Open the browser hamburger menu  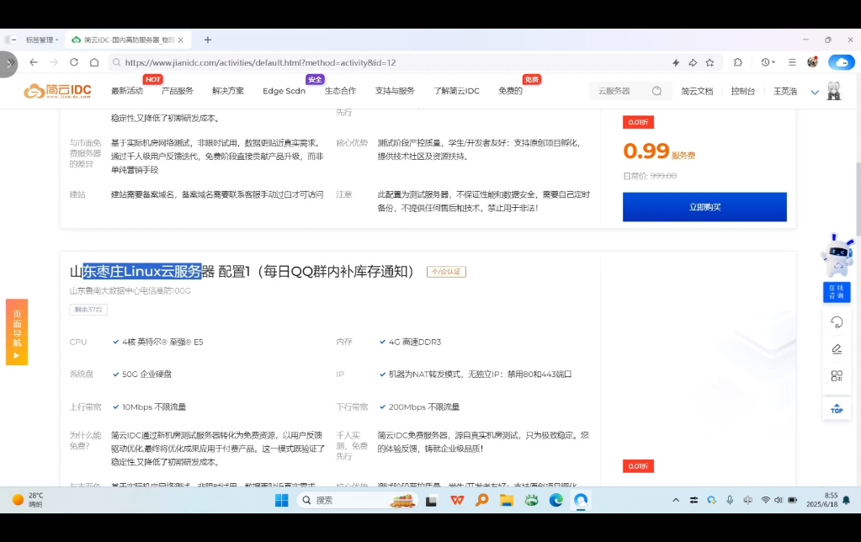pos(792,62)
